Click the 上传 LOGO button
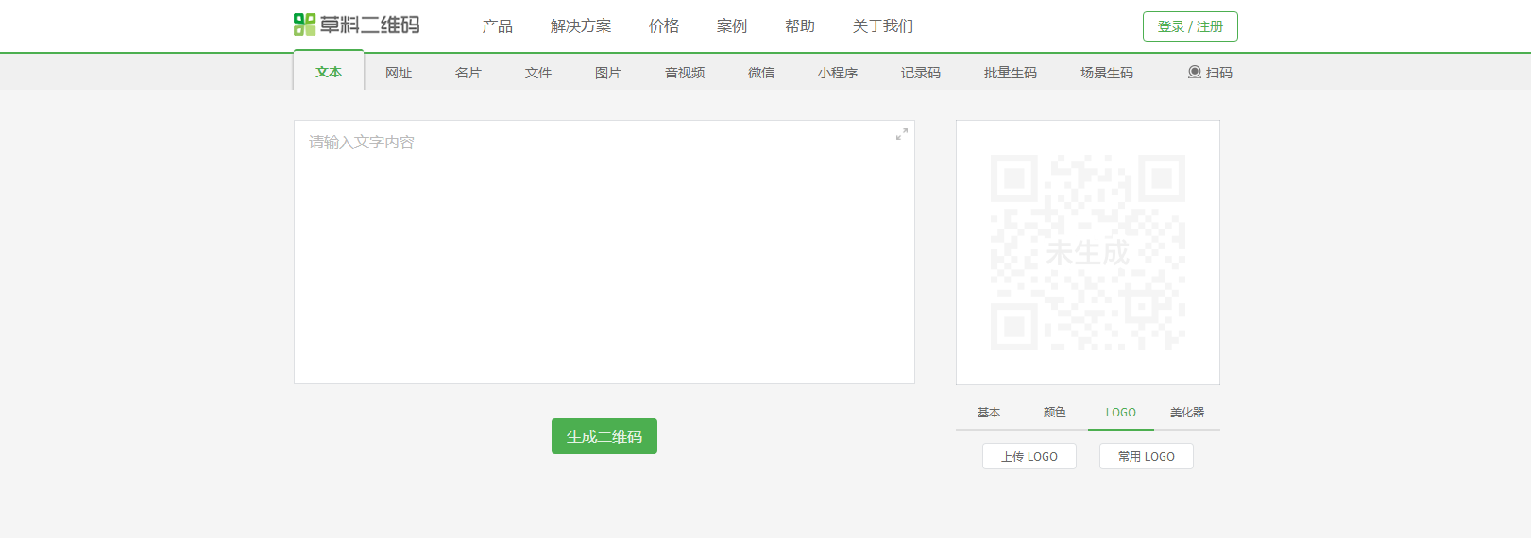Viewport: 1531px width, 543px height. [1029, 456]
